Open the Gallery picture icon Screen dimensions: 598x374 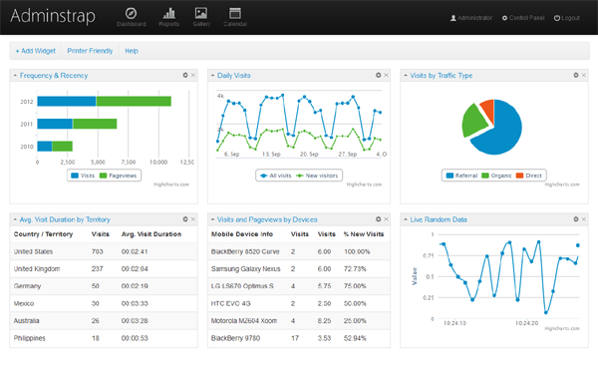[201, 13]
